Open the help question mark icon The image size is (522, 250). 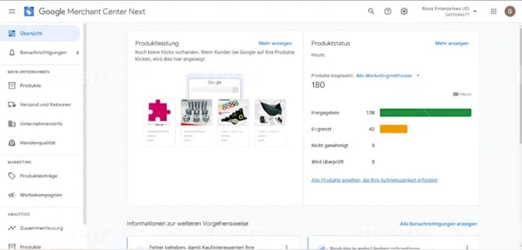click(x=387, y=11)
